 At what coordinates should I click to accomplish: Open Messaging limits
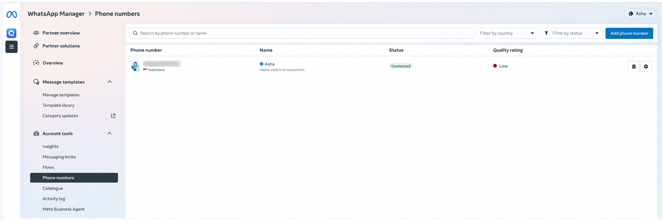(x=59, y=157)
